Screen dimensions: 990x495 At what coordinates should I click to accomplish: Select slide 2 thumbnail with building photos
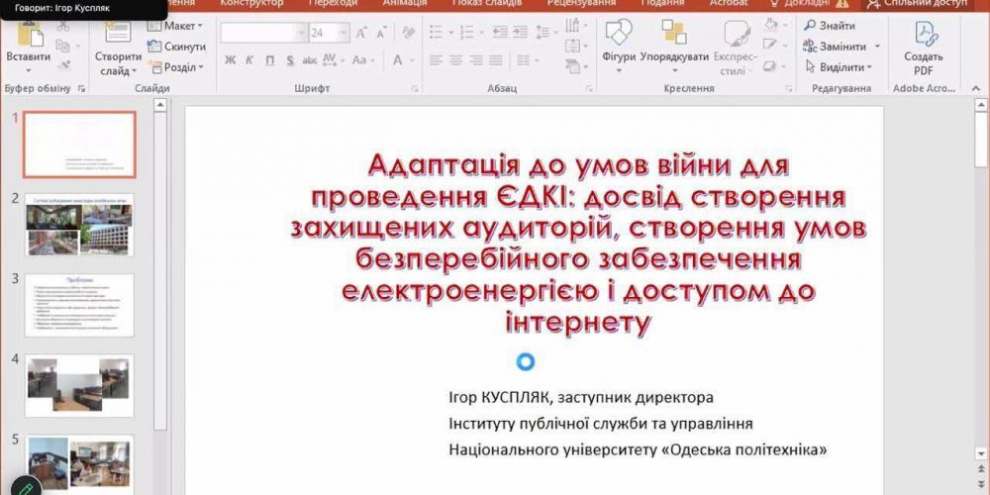pos(79,225)
